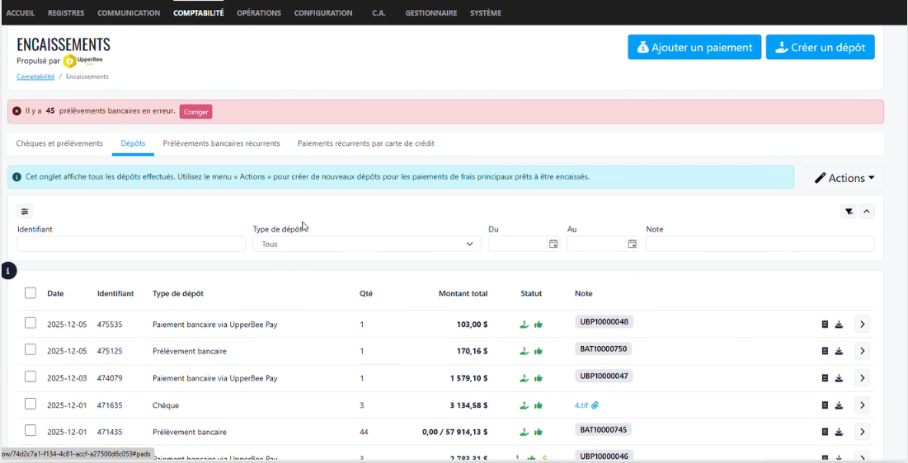
Task: Click the BAT10000750 note badge
Action: pos(604,349)
